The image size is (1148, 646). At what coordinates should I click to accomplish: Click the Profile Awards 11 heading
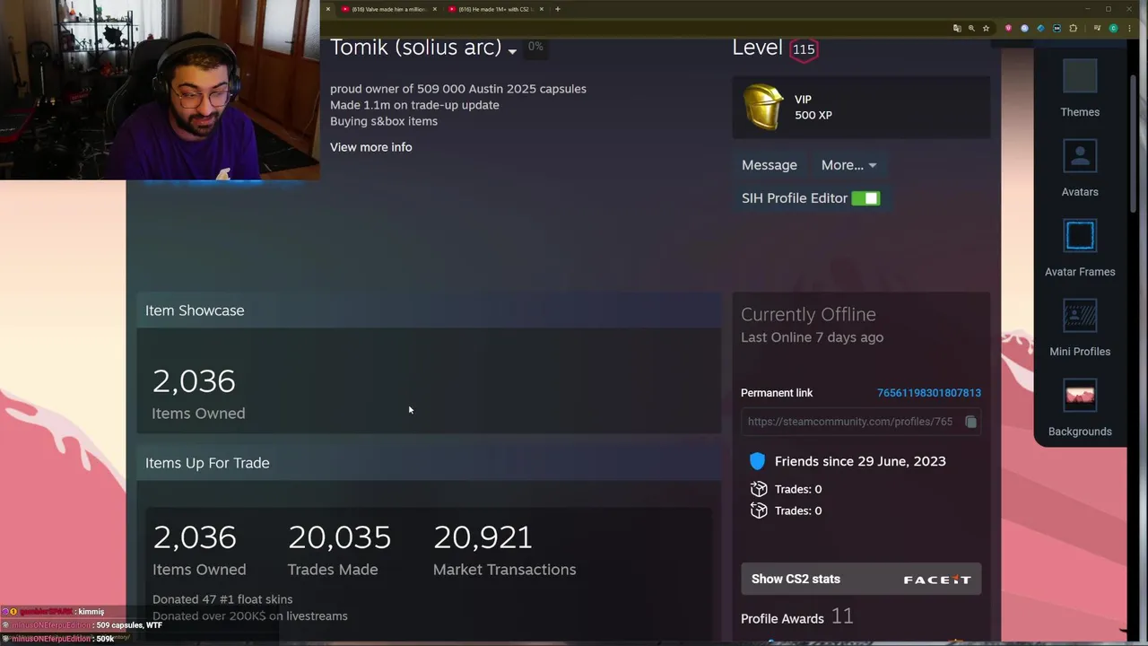coord(796,617)
